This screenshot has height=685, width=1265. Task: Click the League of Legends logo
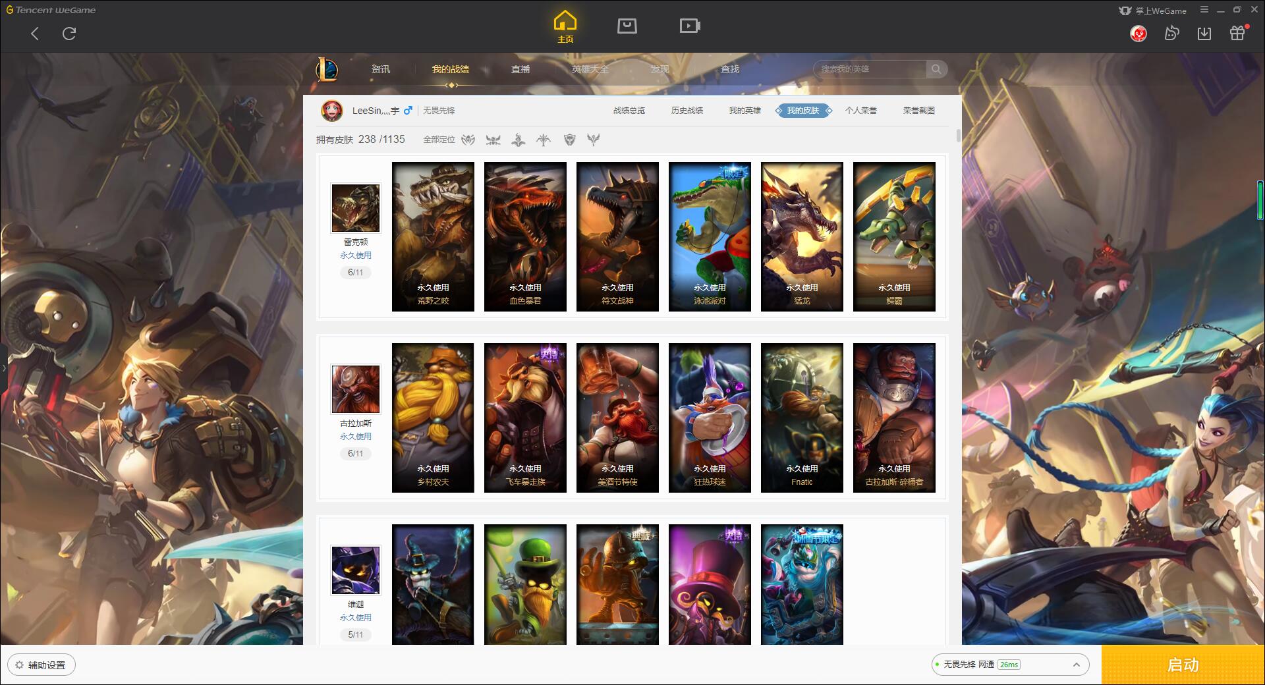tap(327, 69)
